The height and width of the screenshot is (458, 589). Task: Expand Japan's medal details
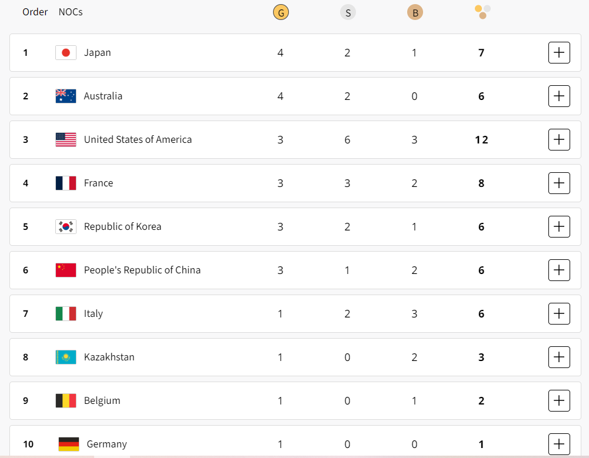[x=559, y=53]
